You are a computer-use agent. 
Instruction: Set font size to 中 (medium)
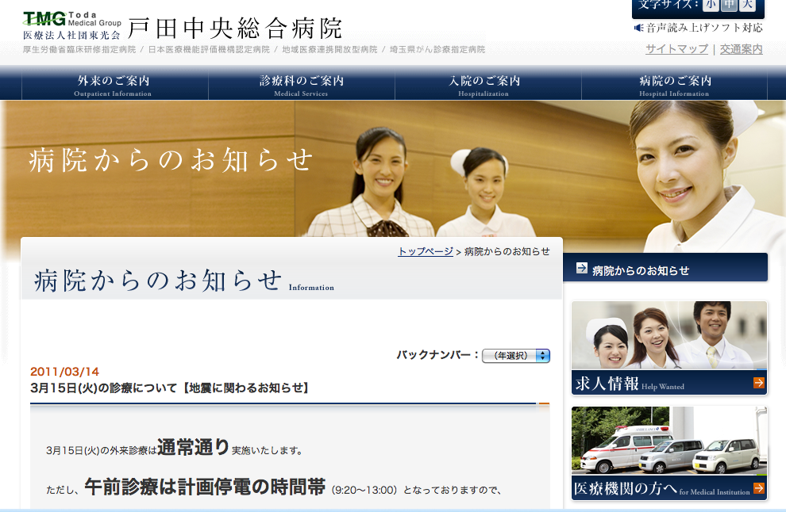(729, 5)
